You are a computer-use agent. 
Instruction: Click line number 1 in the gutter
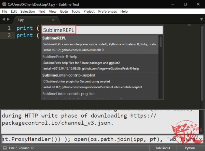pos(9,28)
